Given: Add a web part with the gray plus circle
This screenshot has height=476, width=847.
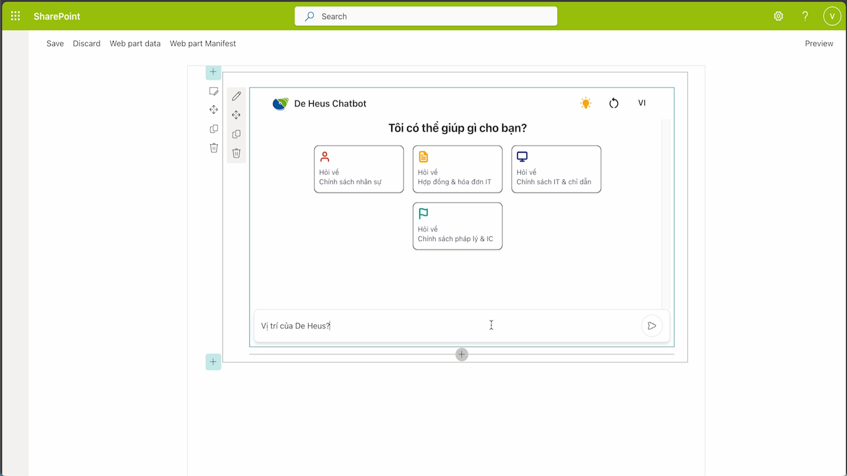Looking at the screenshot, I should pyautogui.click(x=462, y=354).
